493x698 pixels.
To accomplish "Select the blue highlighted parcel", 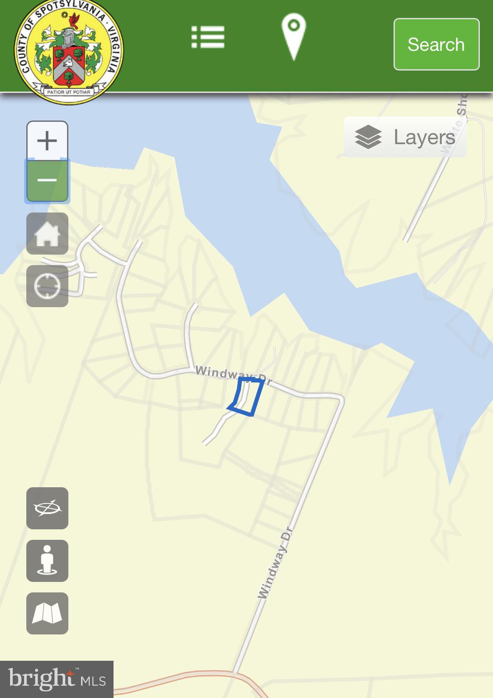I will click(x=246, y=397).
